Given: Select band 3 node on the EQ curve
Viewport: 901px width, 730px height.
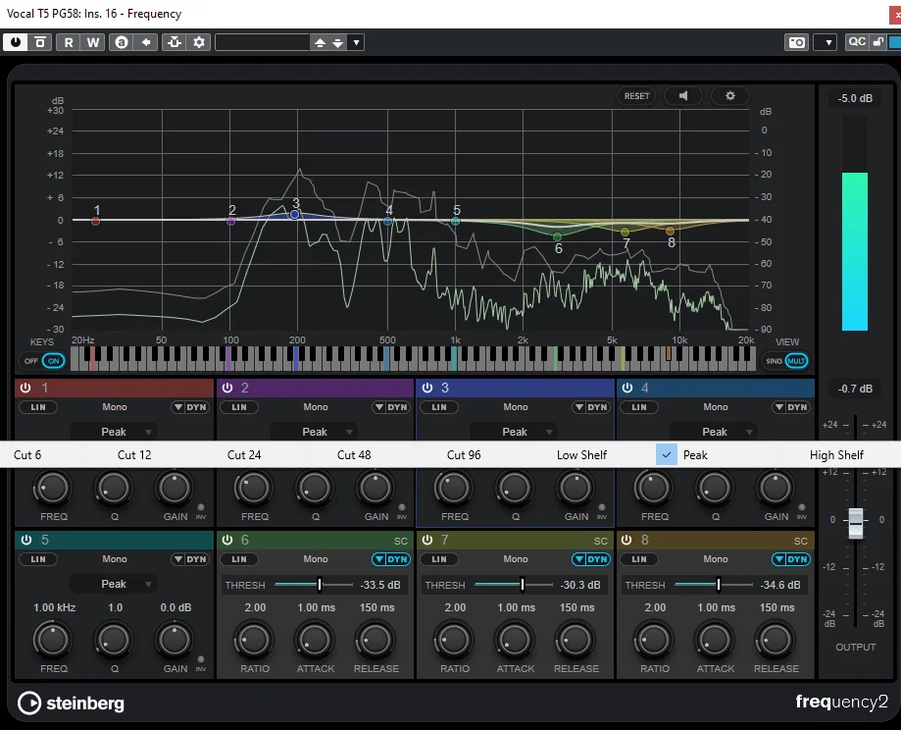Looking at the screenshot, I should [x=295, y=214].
